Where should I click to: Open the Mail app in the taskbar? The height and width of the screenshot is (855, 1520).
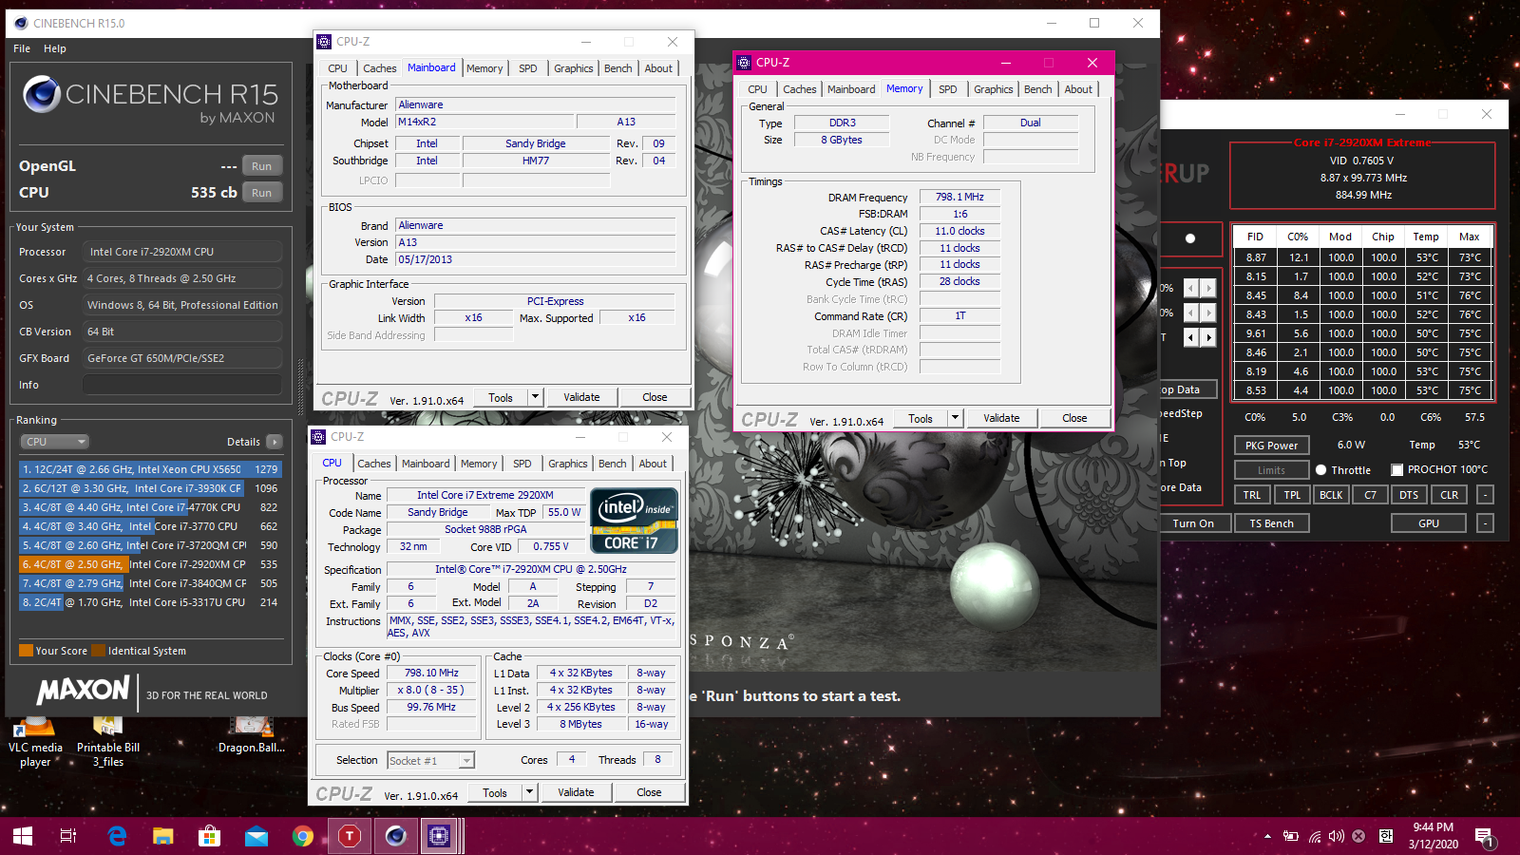click(256, 836)
